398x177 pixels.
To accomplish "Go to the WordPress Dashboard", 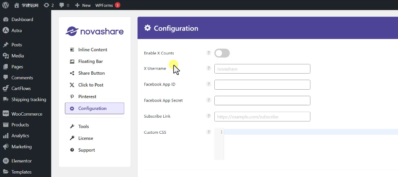I will [x=22, y=20].
